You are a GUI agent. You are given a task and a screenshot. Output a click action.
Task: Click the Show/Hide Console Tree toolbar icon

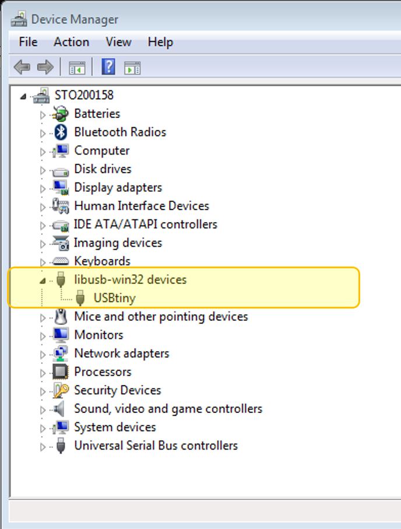[x=77, y=68]
